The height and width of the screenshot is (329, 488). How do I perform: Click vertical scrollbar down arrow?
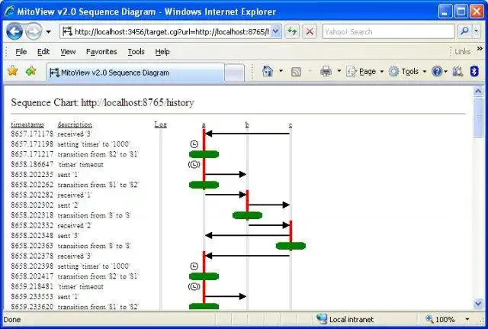(x=478, y=303)
